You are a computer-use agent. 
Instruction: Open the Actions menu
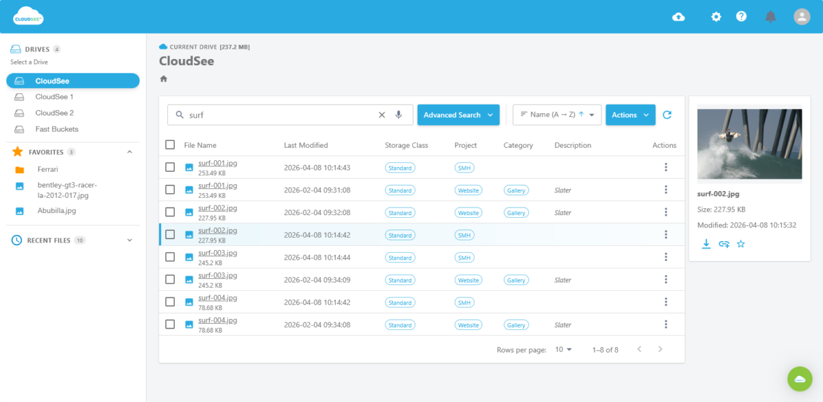(630, 114)
